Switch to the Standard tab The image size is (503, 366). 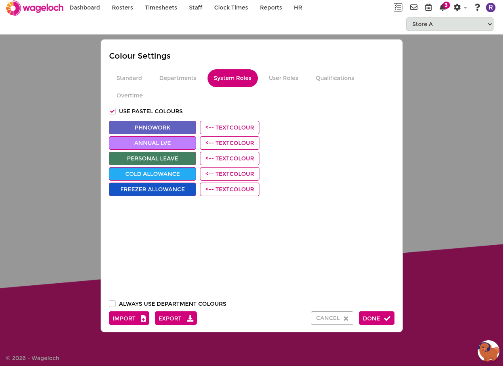[129, 78]
